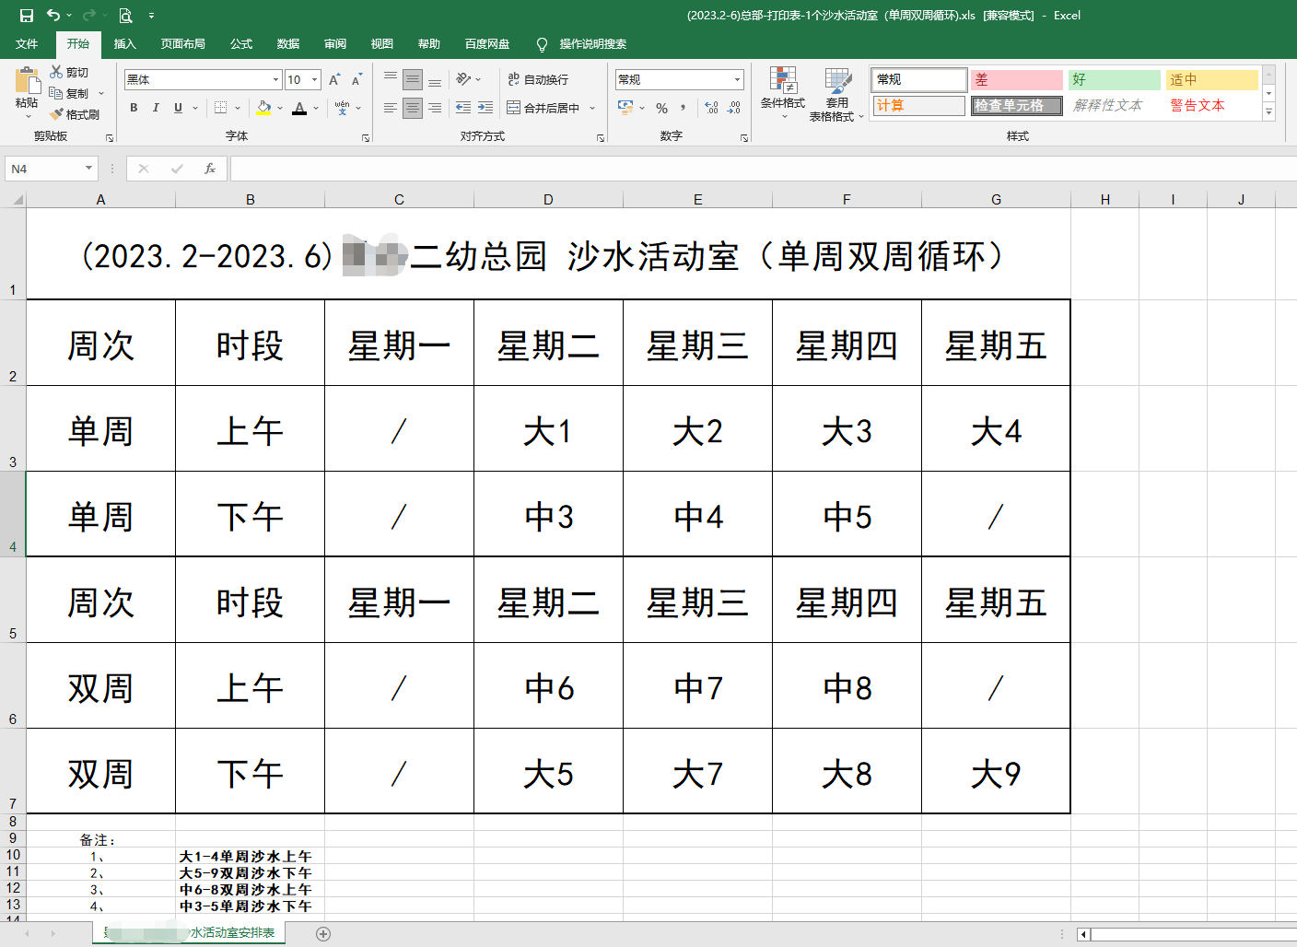
Task: Align text to vertical middle
Action: coord(413,80)
